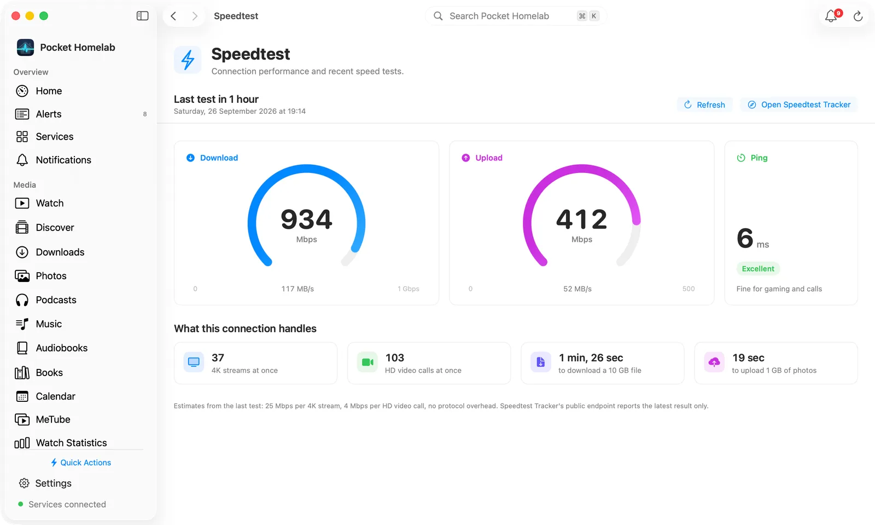Click the 6 ms ping value
This screenshot has height=525, width=875.
(753, 238)
